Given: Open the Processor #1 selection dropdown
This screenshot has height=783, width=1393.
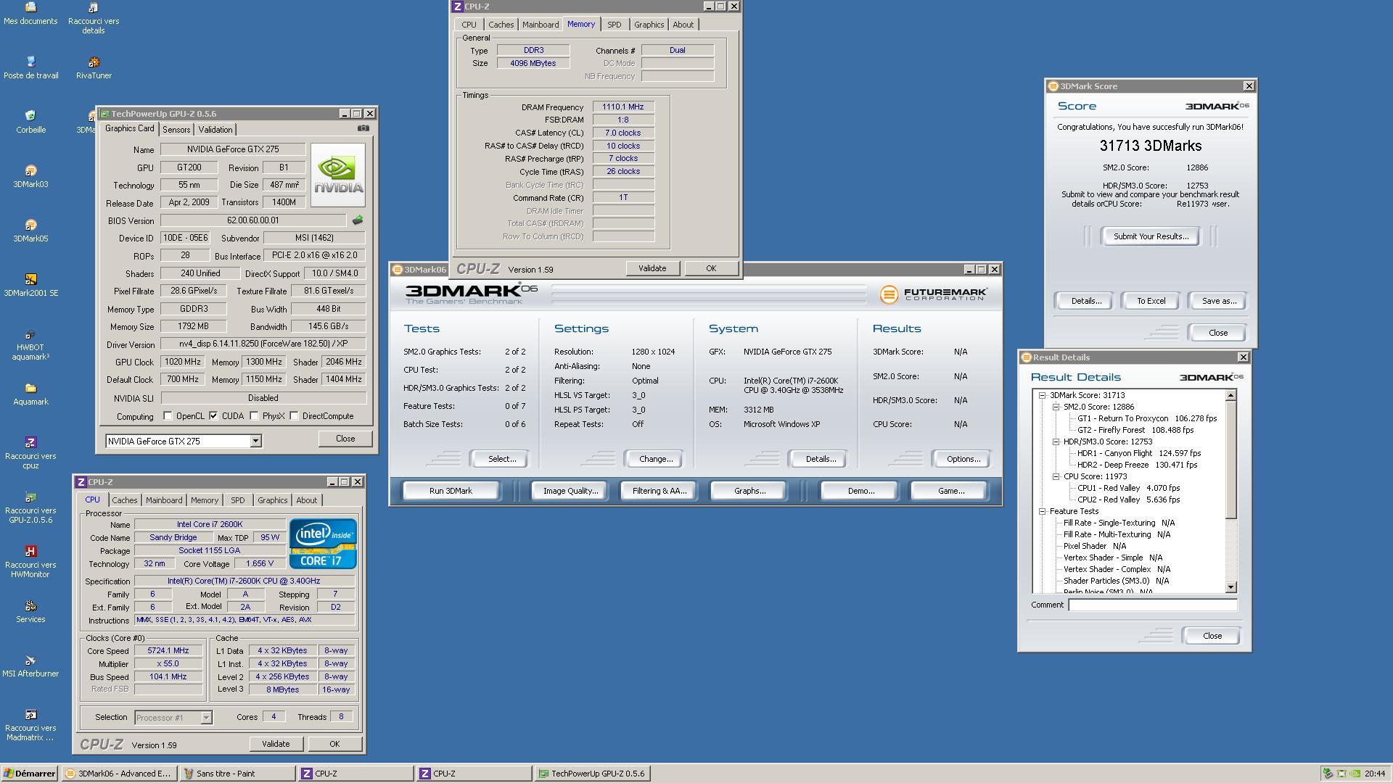Looking at the screenshot, I should (206, 718).
